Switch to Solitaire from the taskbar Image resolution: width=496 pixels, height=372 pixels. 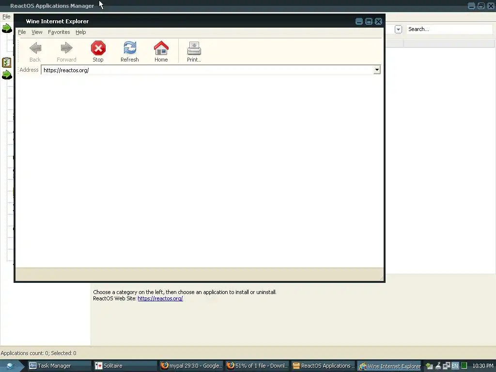point(124,366)
